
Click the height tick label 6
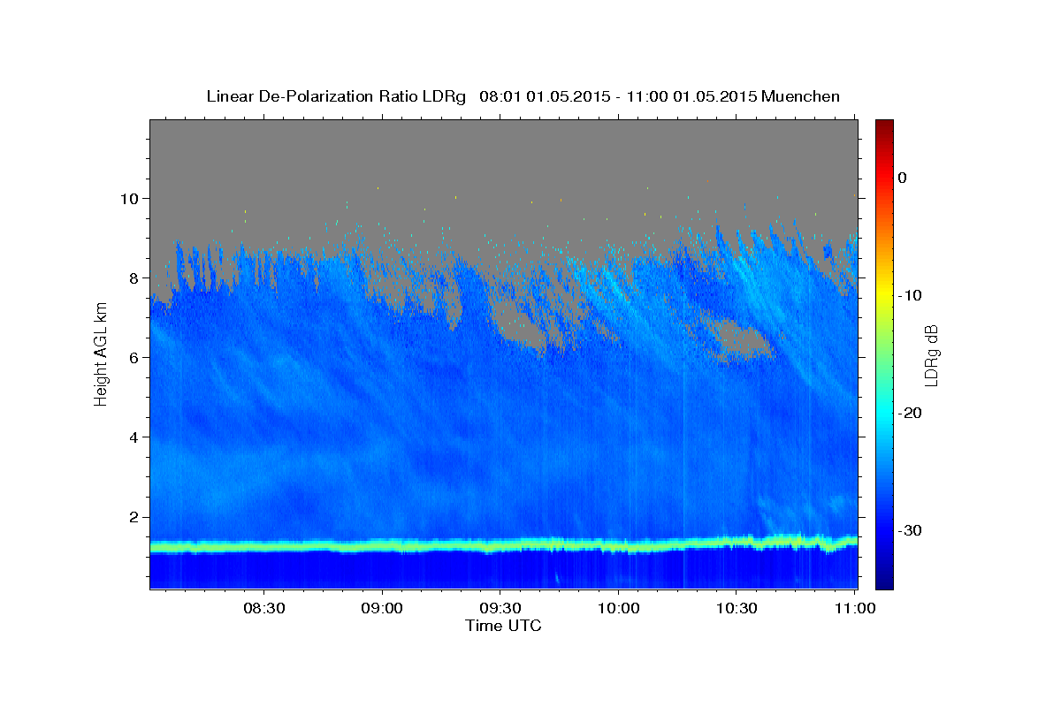[136, 357]
